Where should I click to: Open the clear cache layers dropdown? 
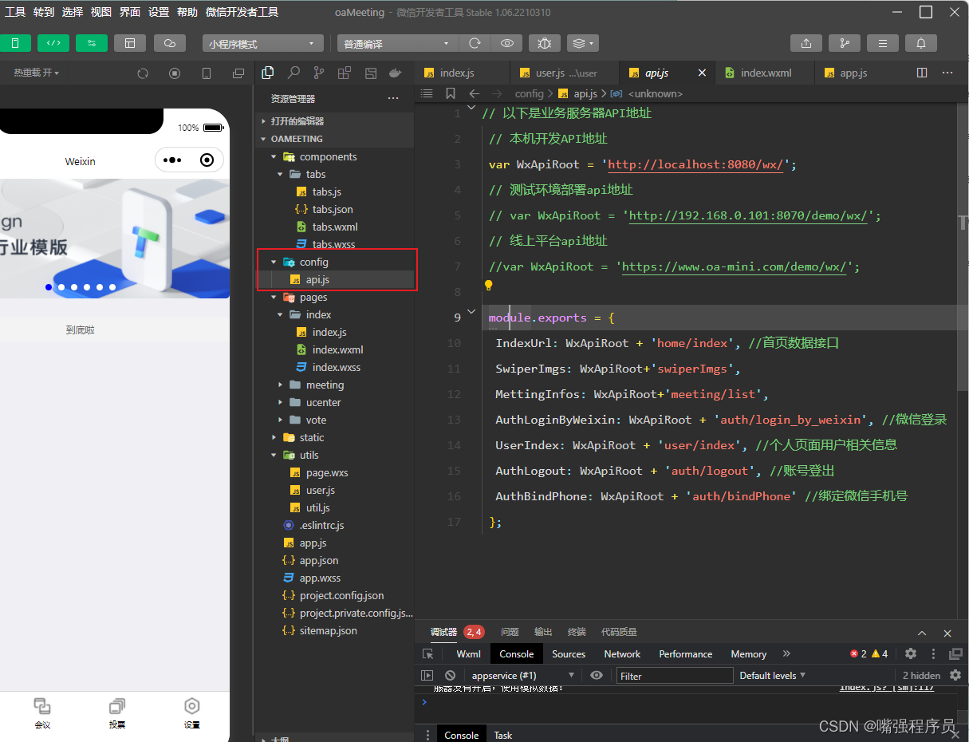(x=583, y=43)
